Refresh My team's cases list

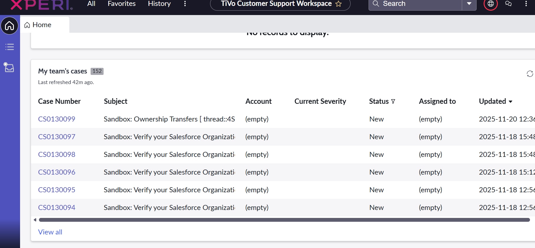coord(530,74)
